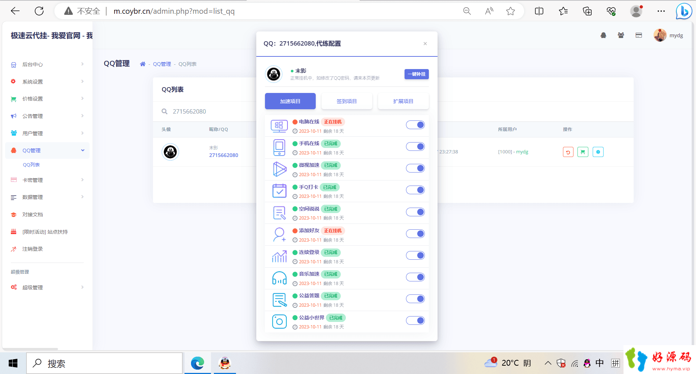Collapse the QQ管理 menu

pos(47,150)
